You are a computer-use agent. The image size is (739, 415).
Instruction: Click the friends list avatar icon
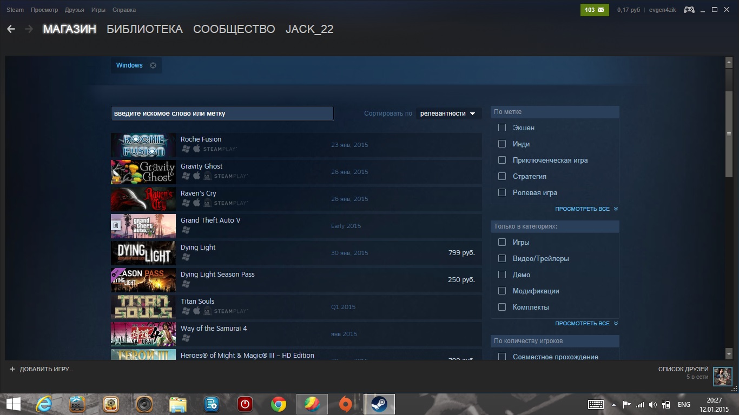tap(722, 376)
